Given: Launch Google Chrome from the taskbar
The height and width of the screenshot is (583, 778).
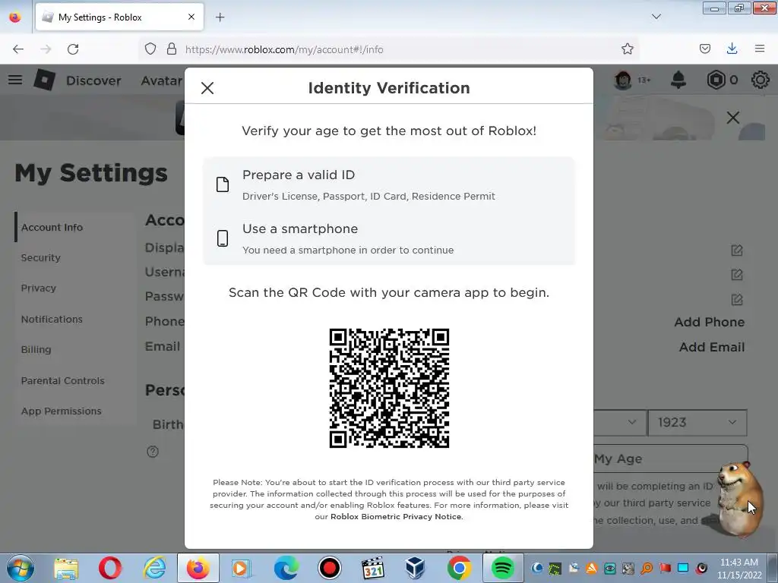Looking at the screenshot, I should (x=460, y=568).
